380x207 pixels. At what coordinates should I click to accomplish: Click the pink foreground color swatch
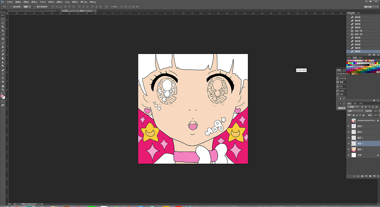tap(2, 96)
